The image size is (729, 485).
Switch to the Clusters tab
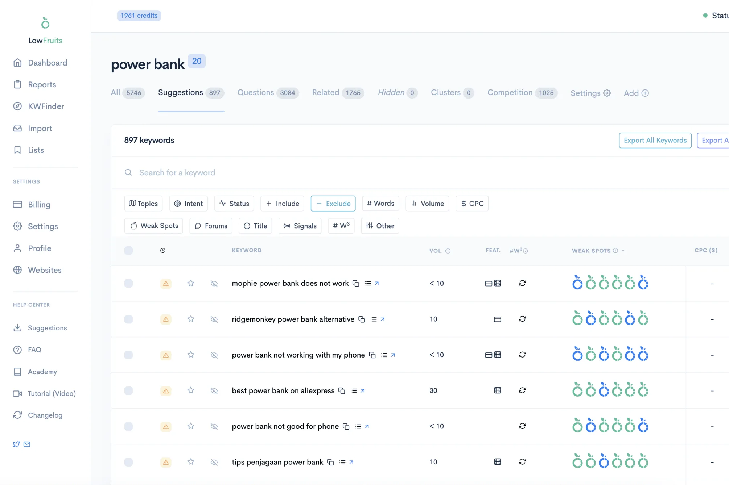(452, 93)
